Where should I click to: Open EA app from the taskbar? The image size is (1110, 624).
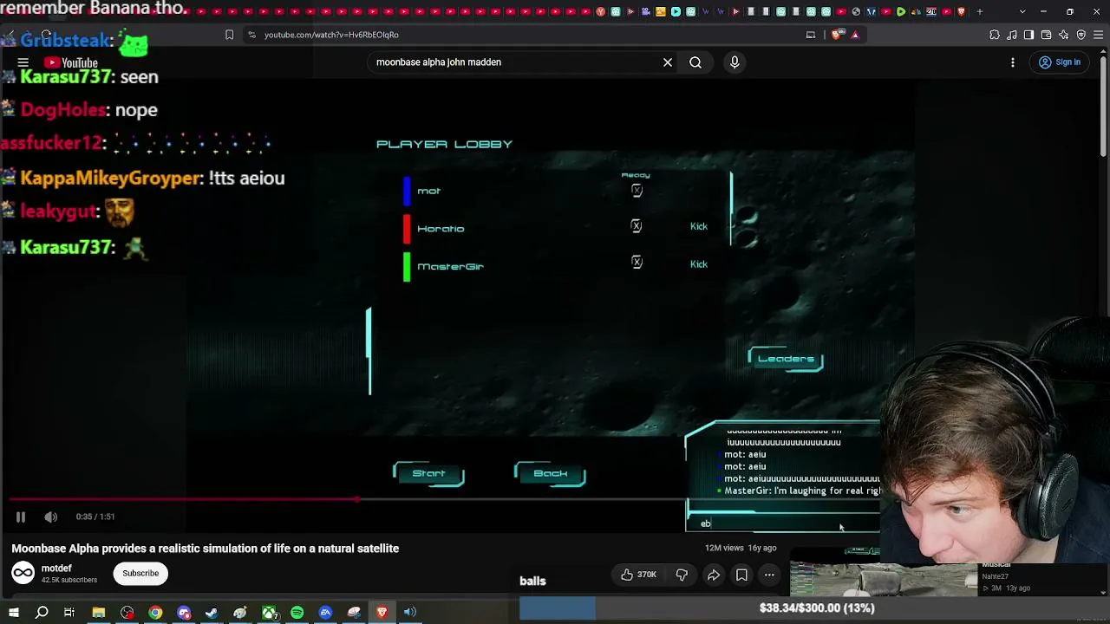(x=325, y=613)
